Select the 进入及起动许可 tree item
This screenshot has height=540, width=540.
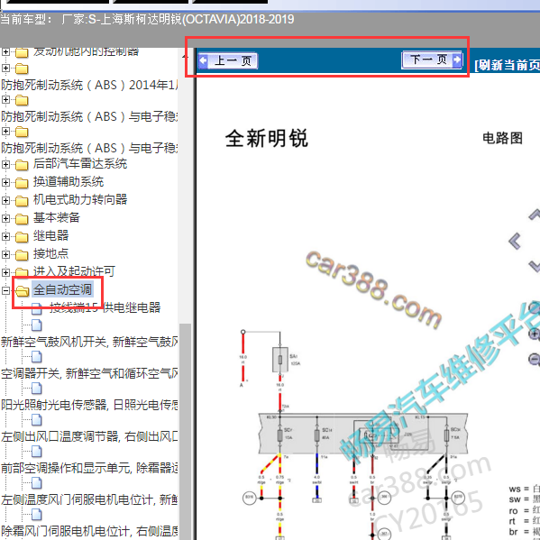(74, 271)
